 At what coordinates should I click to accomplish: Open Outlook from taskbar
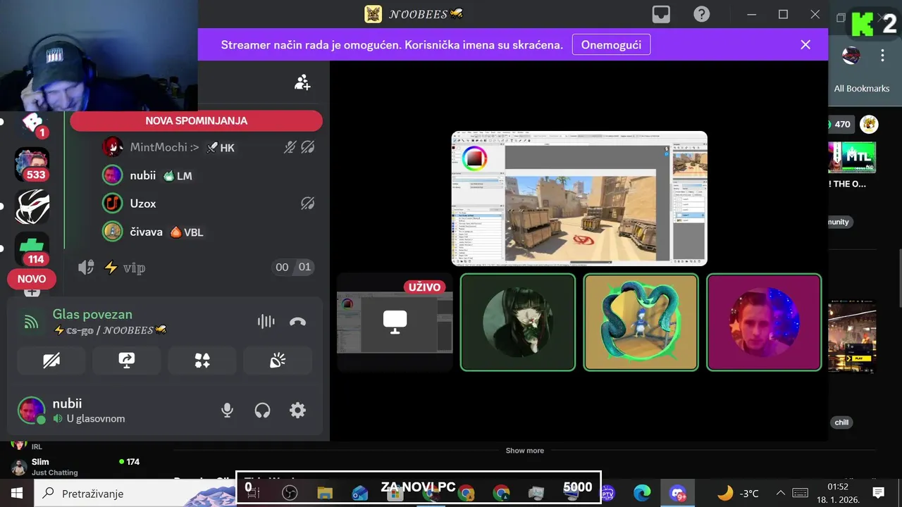click(x=360, y=494)
